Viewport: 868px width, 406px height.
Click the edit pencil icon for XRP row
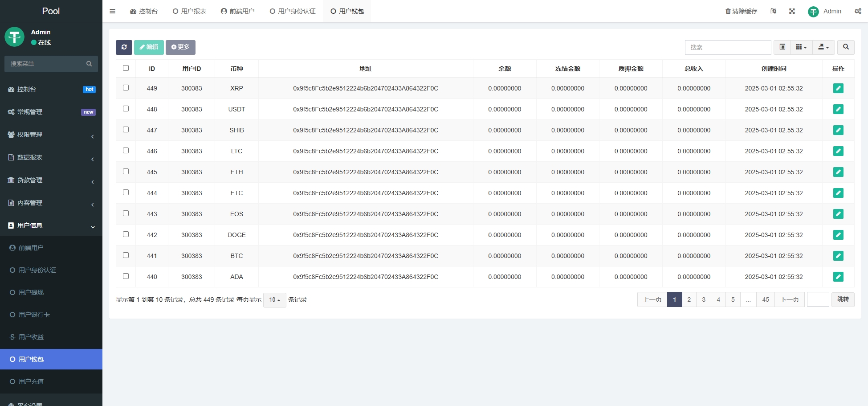point(838,88)
